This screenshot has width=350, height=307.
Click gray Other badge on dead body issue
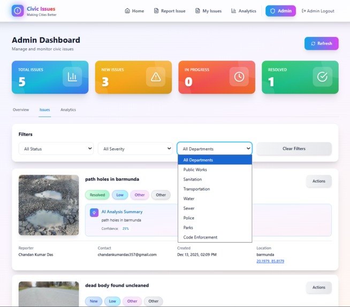point(154,301)
